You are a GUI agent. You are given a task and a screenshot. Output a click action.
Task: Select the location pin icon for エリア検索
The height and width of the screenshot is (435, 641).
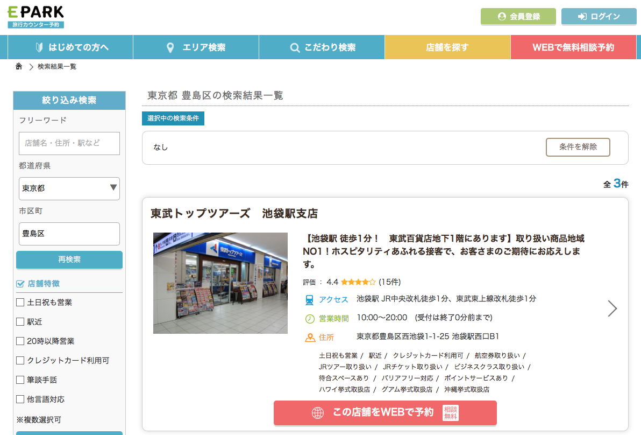pyautogui.click(x=171, y=47)
